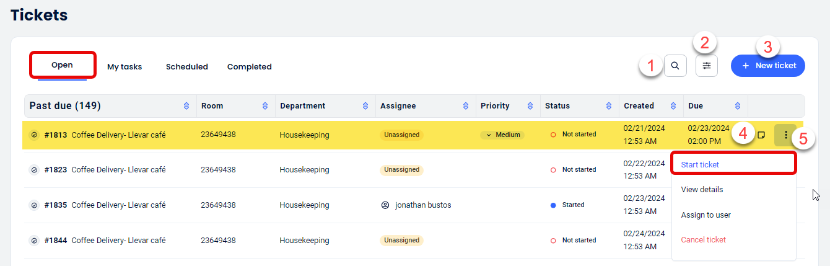Click sort arrows on Room column
The image size is (830, 266).
point(265,106)
